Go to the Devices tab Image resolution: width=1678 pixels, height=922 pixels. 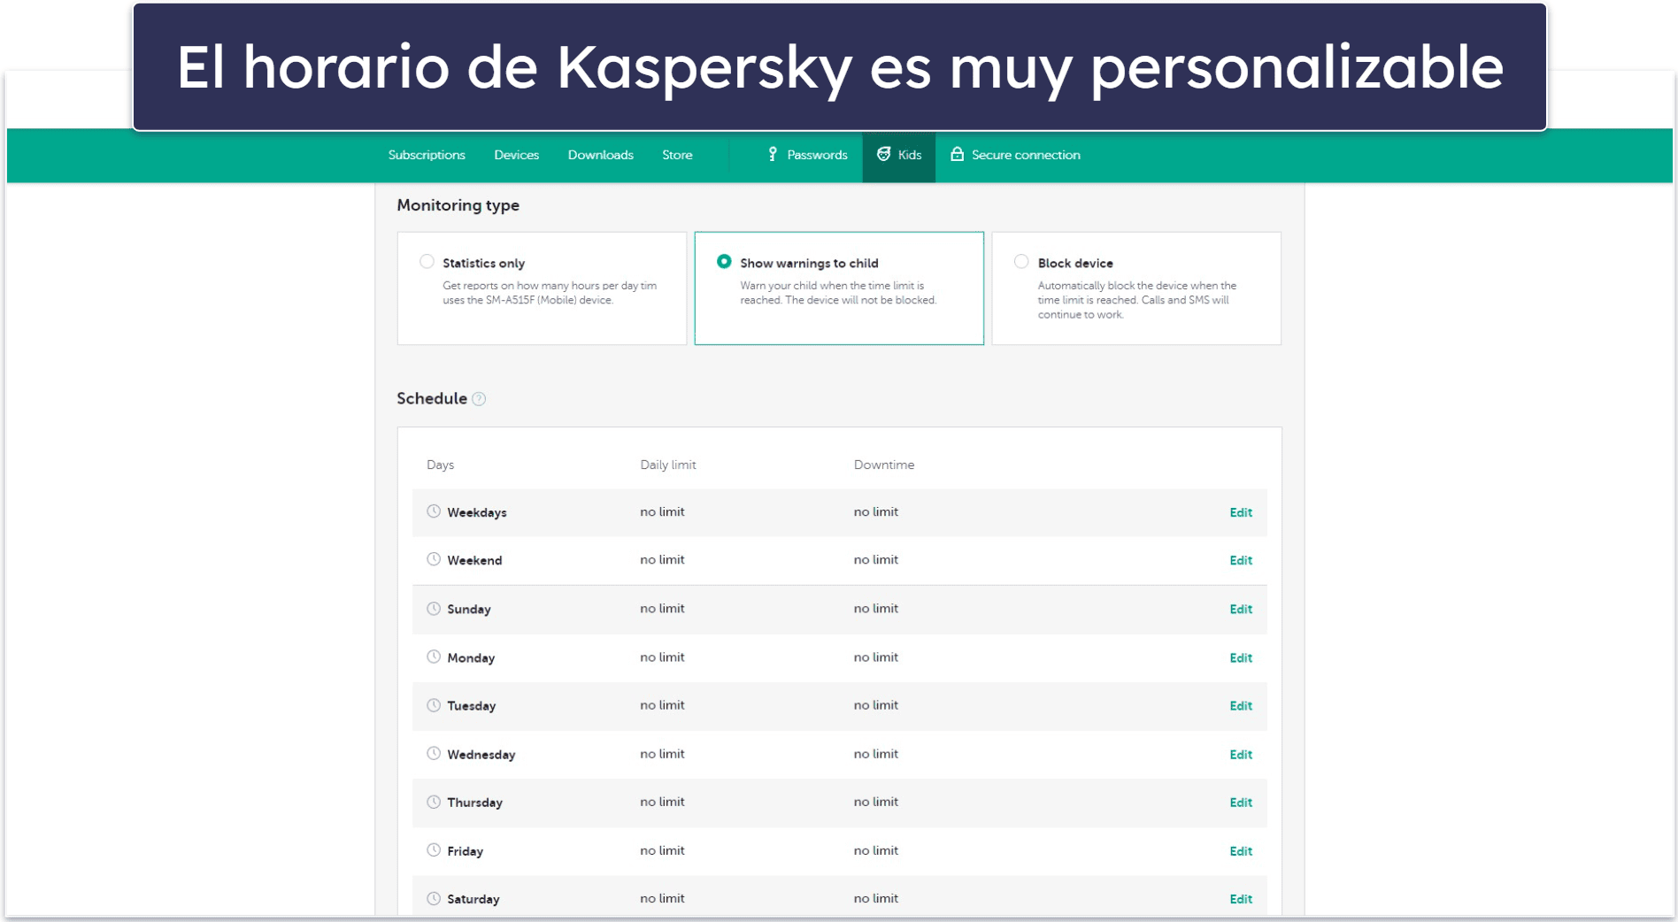pos(517,155)
